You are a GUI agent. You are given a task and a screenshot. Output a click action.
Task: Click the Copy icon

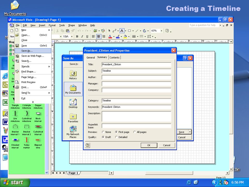[63, 31]
